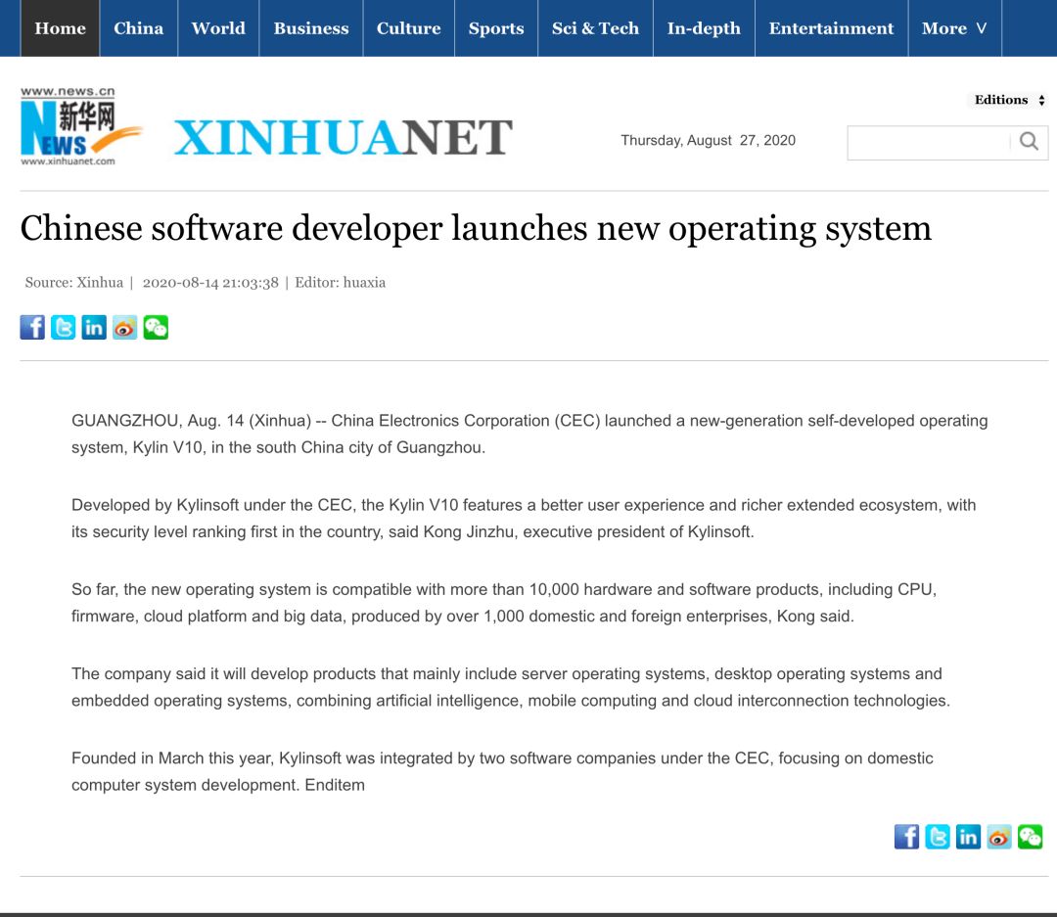Expand the More menu
This screenshot has width=1057, height=917.
[x=954, y=28]
